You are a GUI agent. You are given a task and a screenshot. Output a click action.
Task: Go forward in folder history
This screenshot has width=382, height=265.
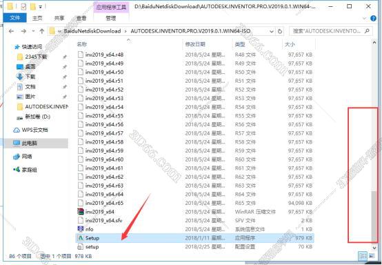pyautogui.click(x=23, y=31)
